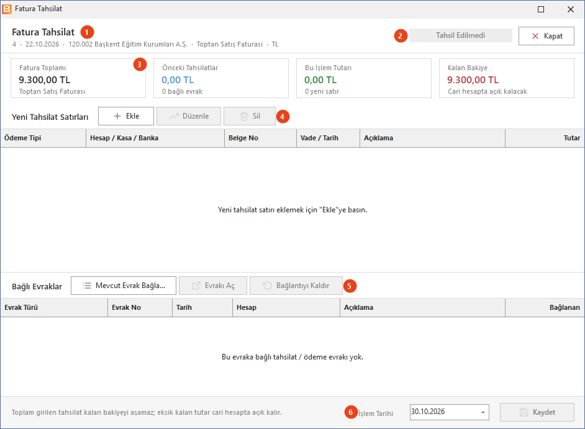Click the plus icon on the Ekle button

point(117,116)
